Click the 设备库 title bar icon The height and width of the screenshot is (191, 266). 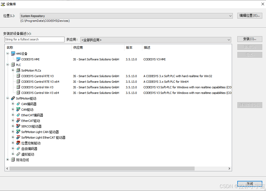pos(3,4)
